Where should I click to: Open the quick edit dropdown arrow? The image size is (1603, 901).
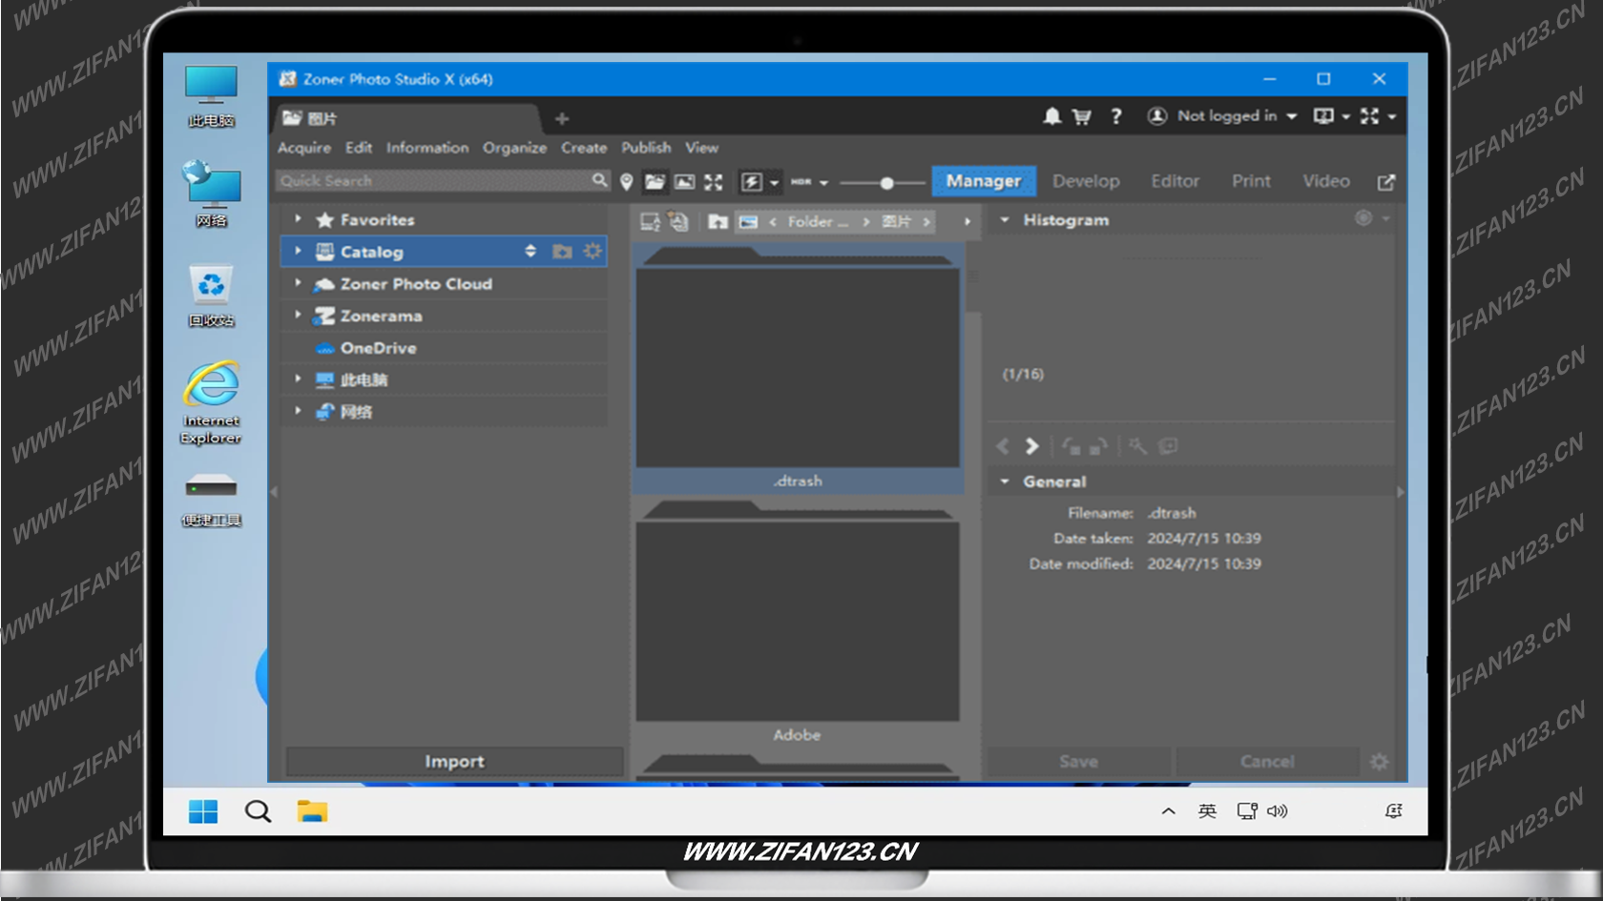tap(774, 182)
